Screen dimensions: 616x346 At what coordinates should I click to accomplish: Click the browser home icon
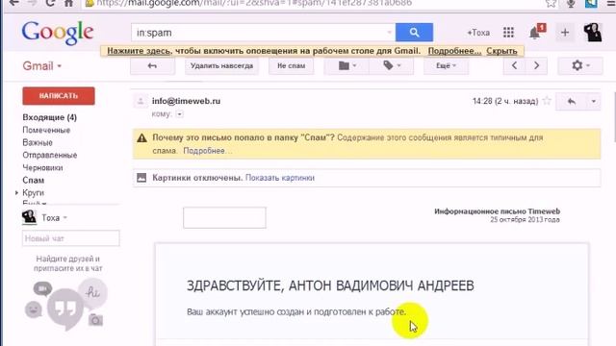click(68, 3)
